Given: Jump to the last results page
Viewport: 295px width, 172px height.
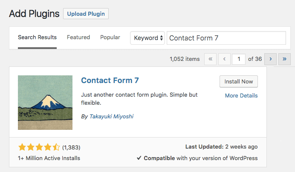Looking at the screenshot, I should coord(284,59).
